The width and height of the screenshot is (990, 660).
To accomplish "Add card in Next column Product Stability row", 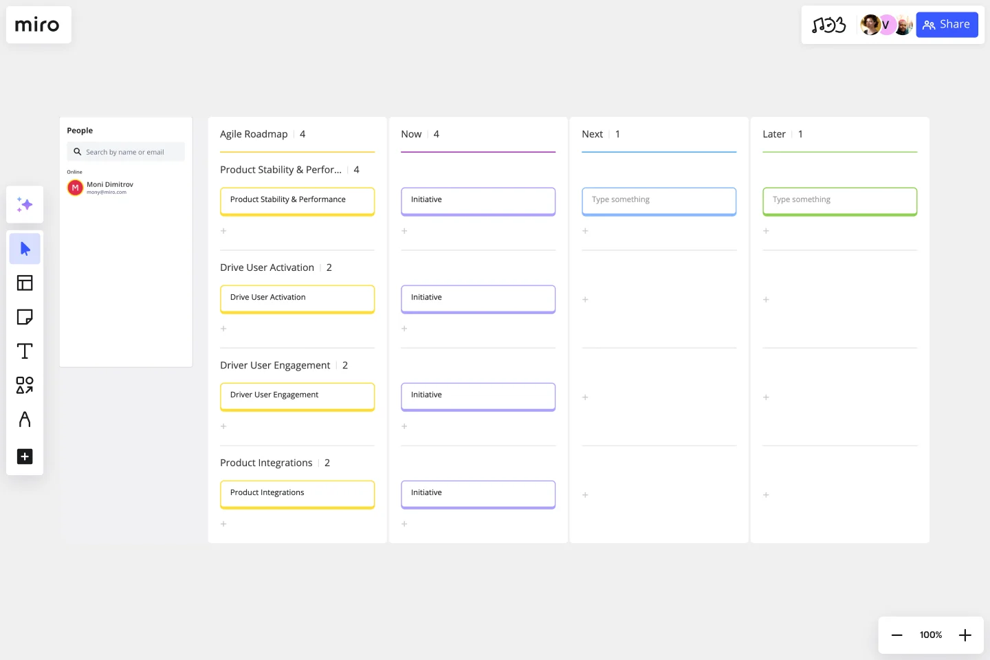I will (585, 231).
